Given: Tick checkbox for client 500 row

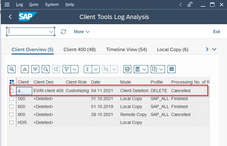Looking at the screenshot, I should (x=12, y=99).
